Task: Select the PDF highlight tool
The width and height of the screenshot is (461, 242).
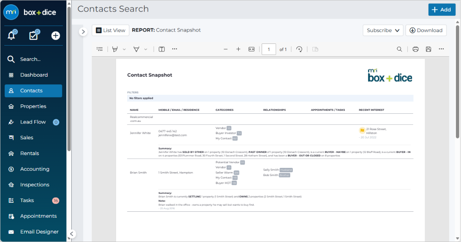Action: pos(115,49)
